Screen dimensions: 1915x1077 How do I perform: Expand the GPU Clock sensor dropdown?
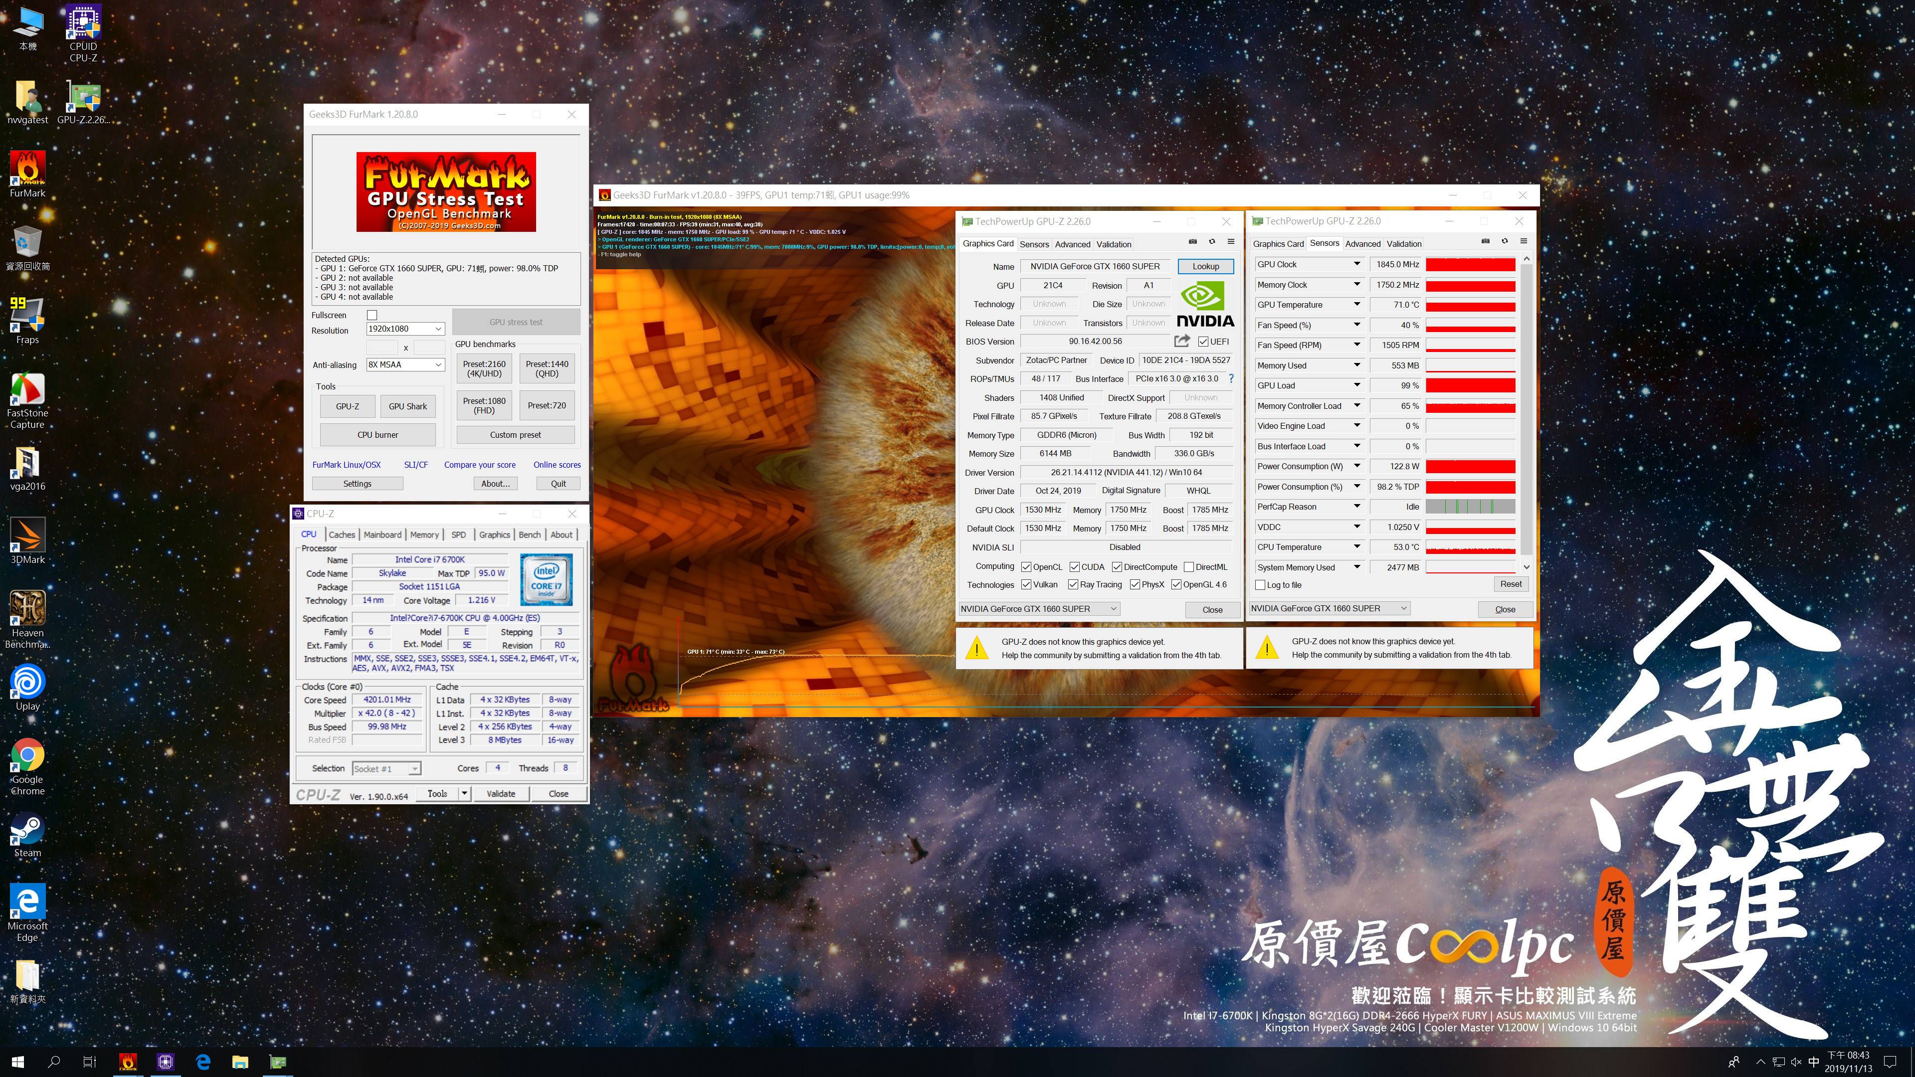(1356, 264)
